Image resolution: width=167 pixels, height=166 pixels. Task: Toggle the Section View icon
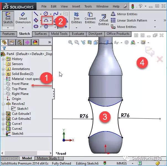[90, 42]
